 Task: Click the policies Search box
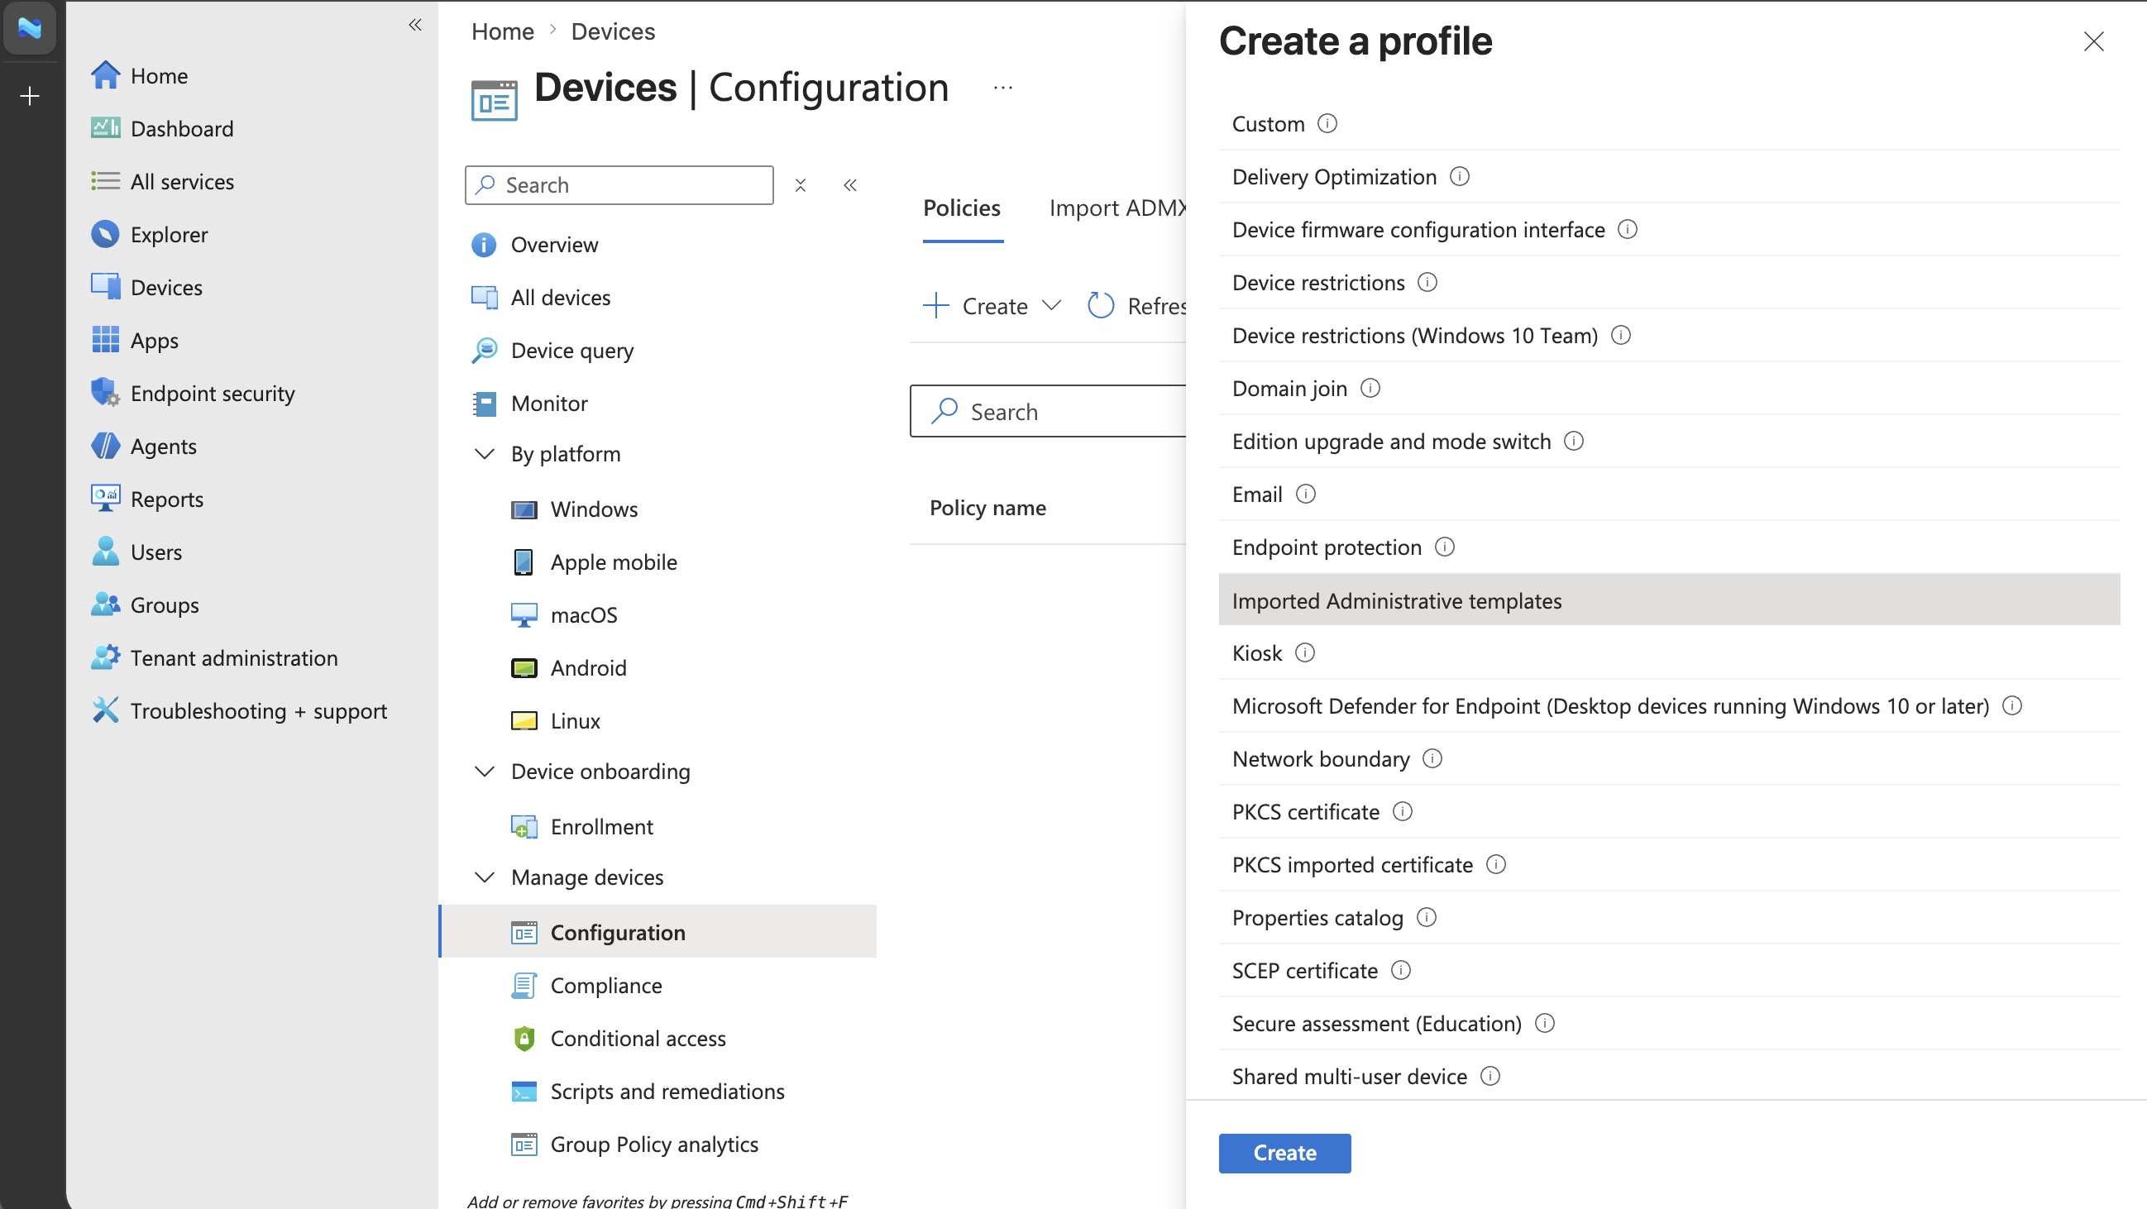tap(1049, 411)
